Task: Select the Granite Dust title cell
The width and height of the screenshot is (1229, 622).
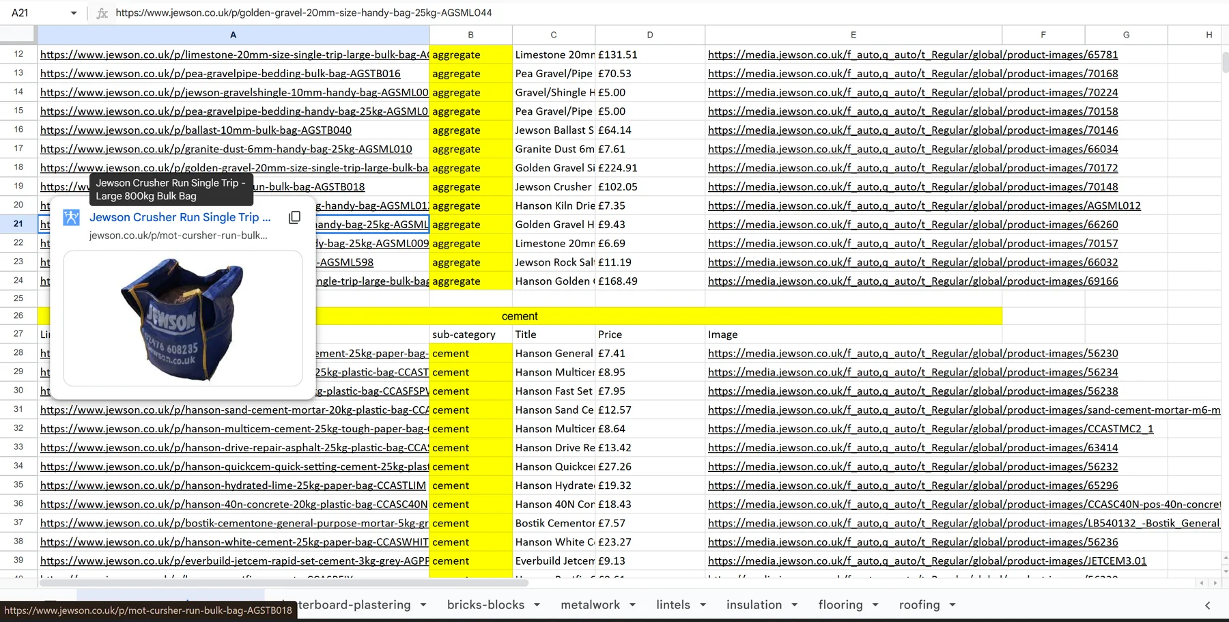Action: (x=554, y=149)
